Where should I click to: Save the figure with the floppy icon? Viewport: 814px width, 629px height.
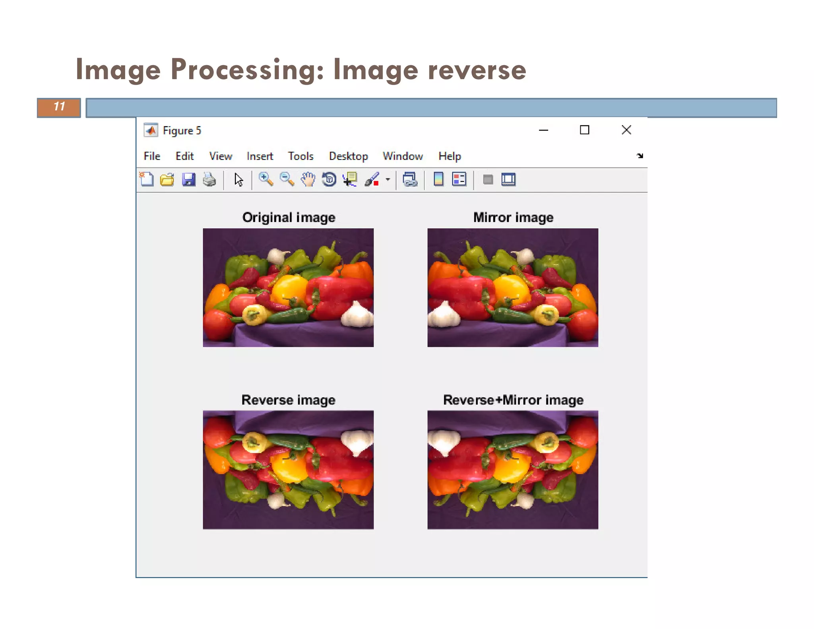[x=188, y=180]
